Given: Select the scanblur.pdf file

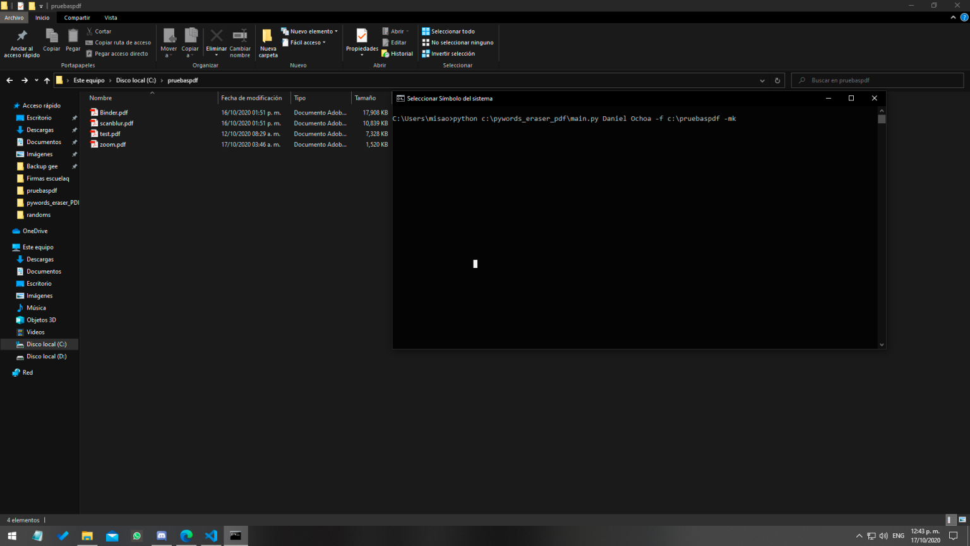Looking at the screenshot, I should (x=116, y=123).
